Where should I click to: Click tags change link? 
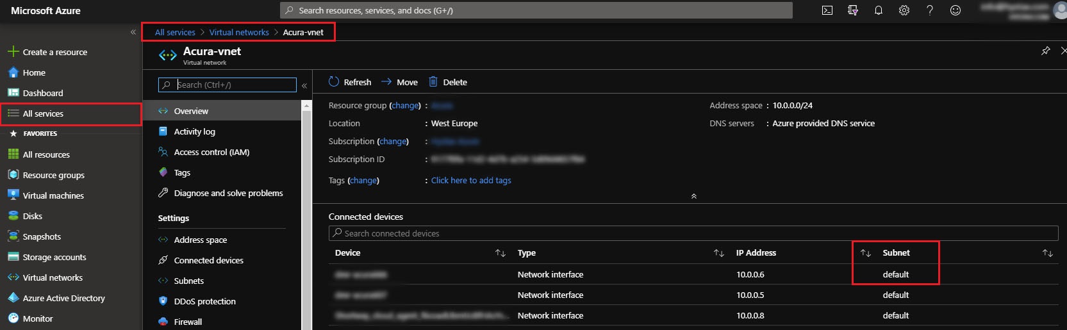[363, 180]
